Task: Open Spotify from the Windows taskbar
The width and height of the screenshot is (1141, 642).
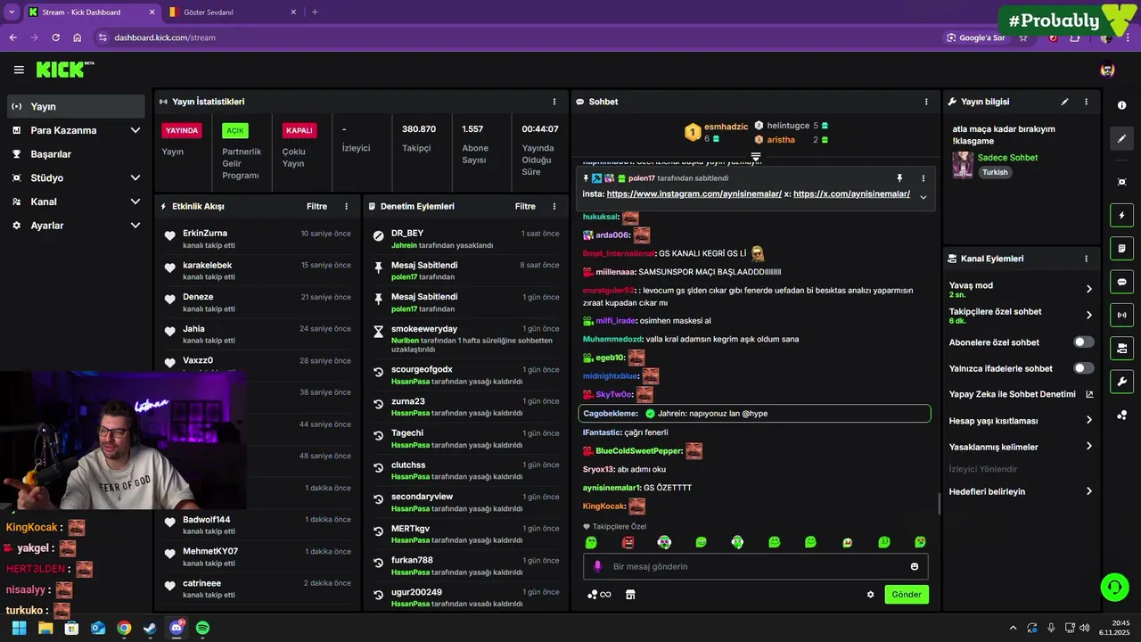Action: tap(202, 628)
